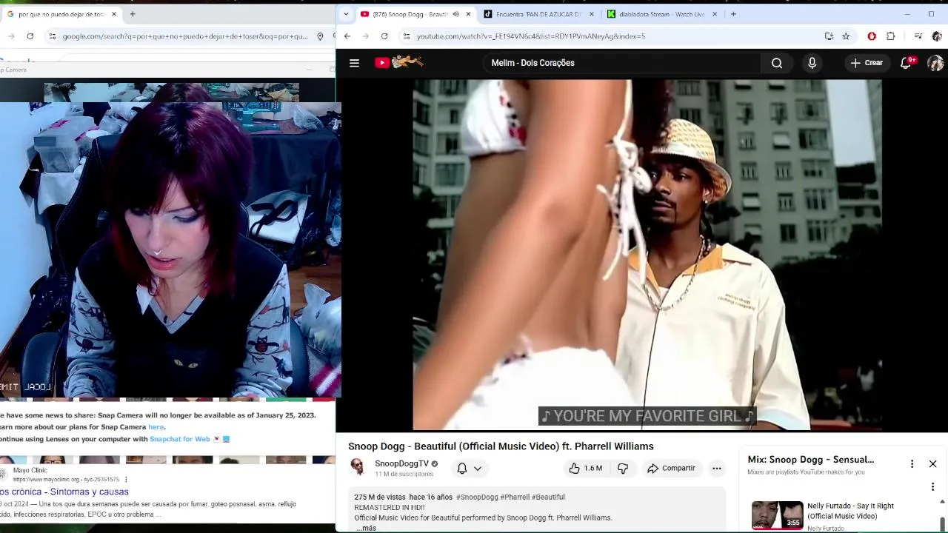This screenshot has width=948, height=533.
Task: Go forward in the Google browser window
Action: 11,36
